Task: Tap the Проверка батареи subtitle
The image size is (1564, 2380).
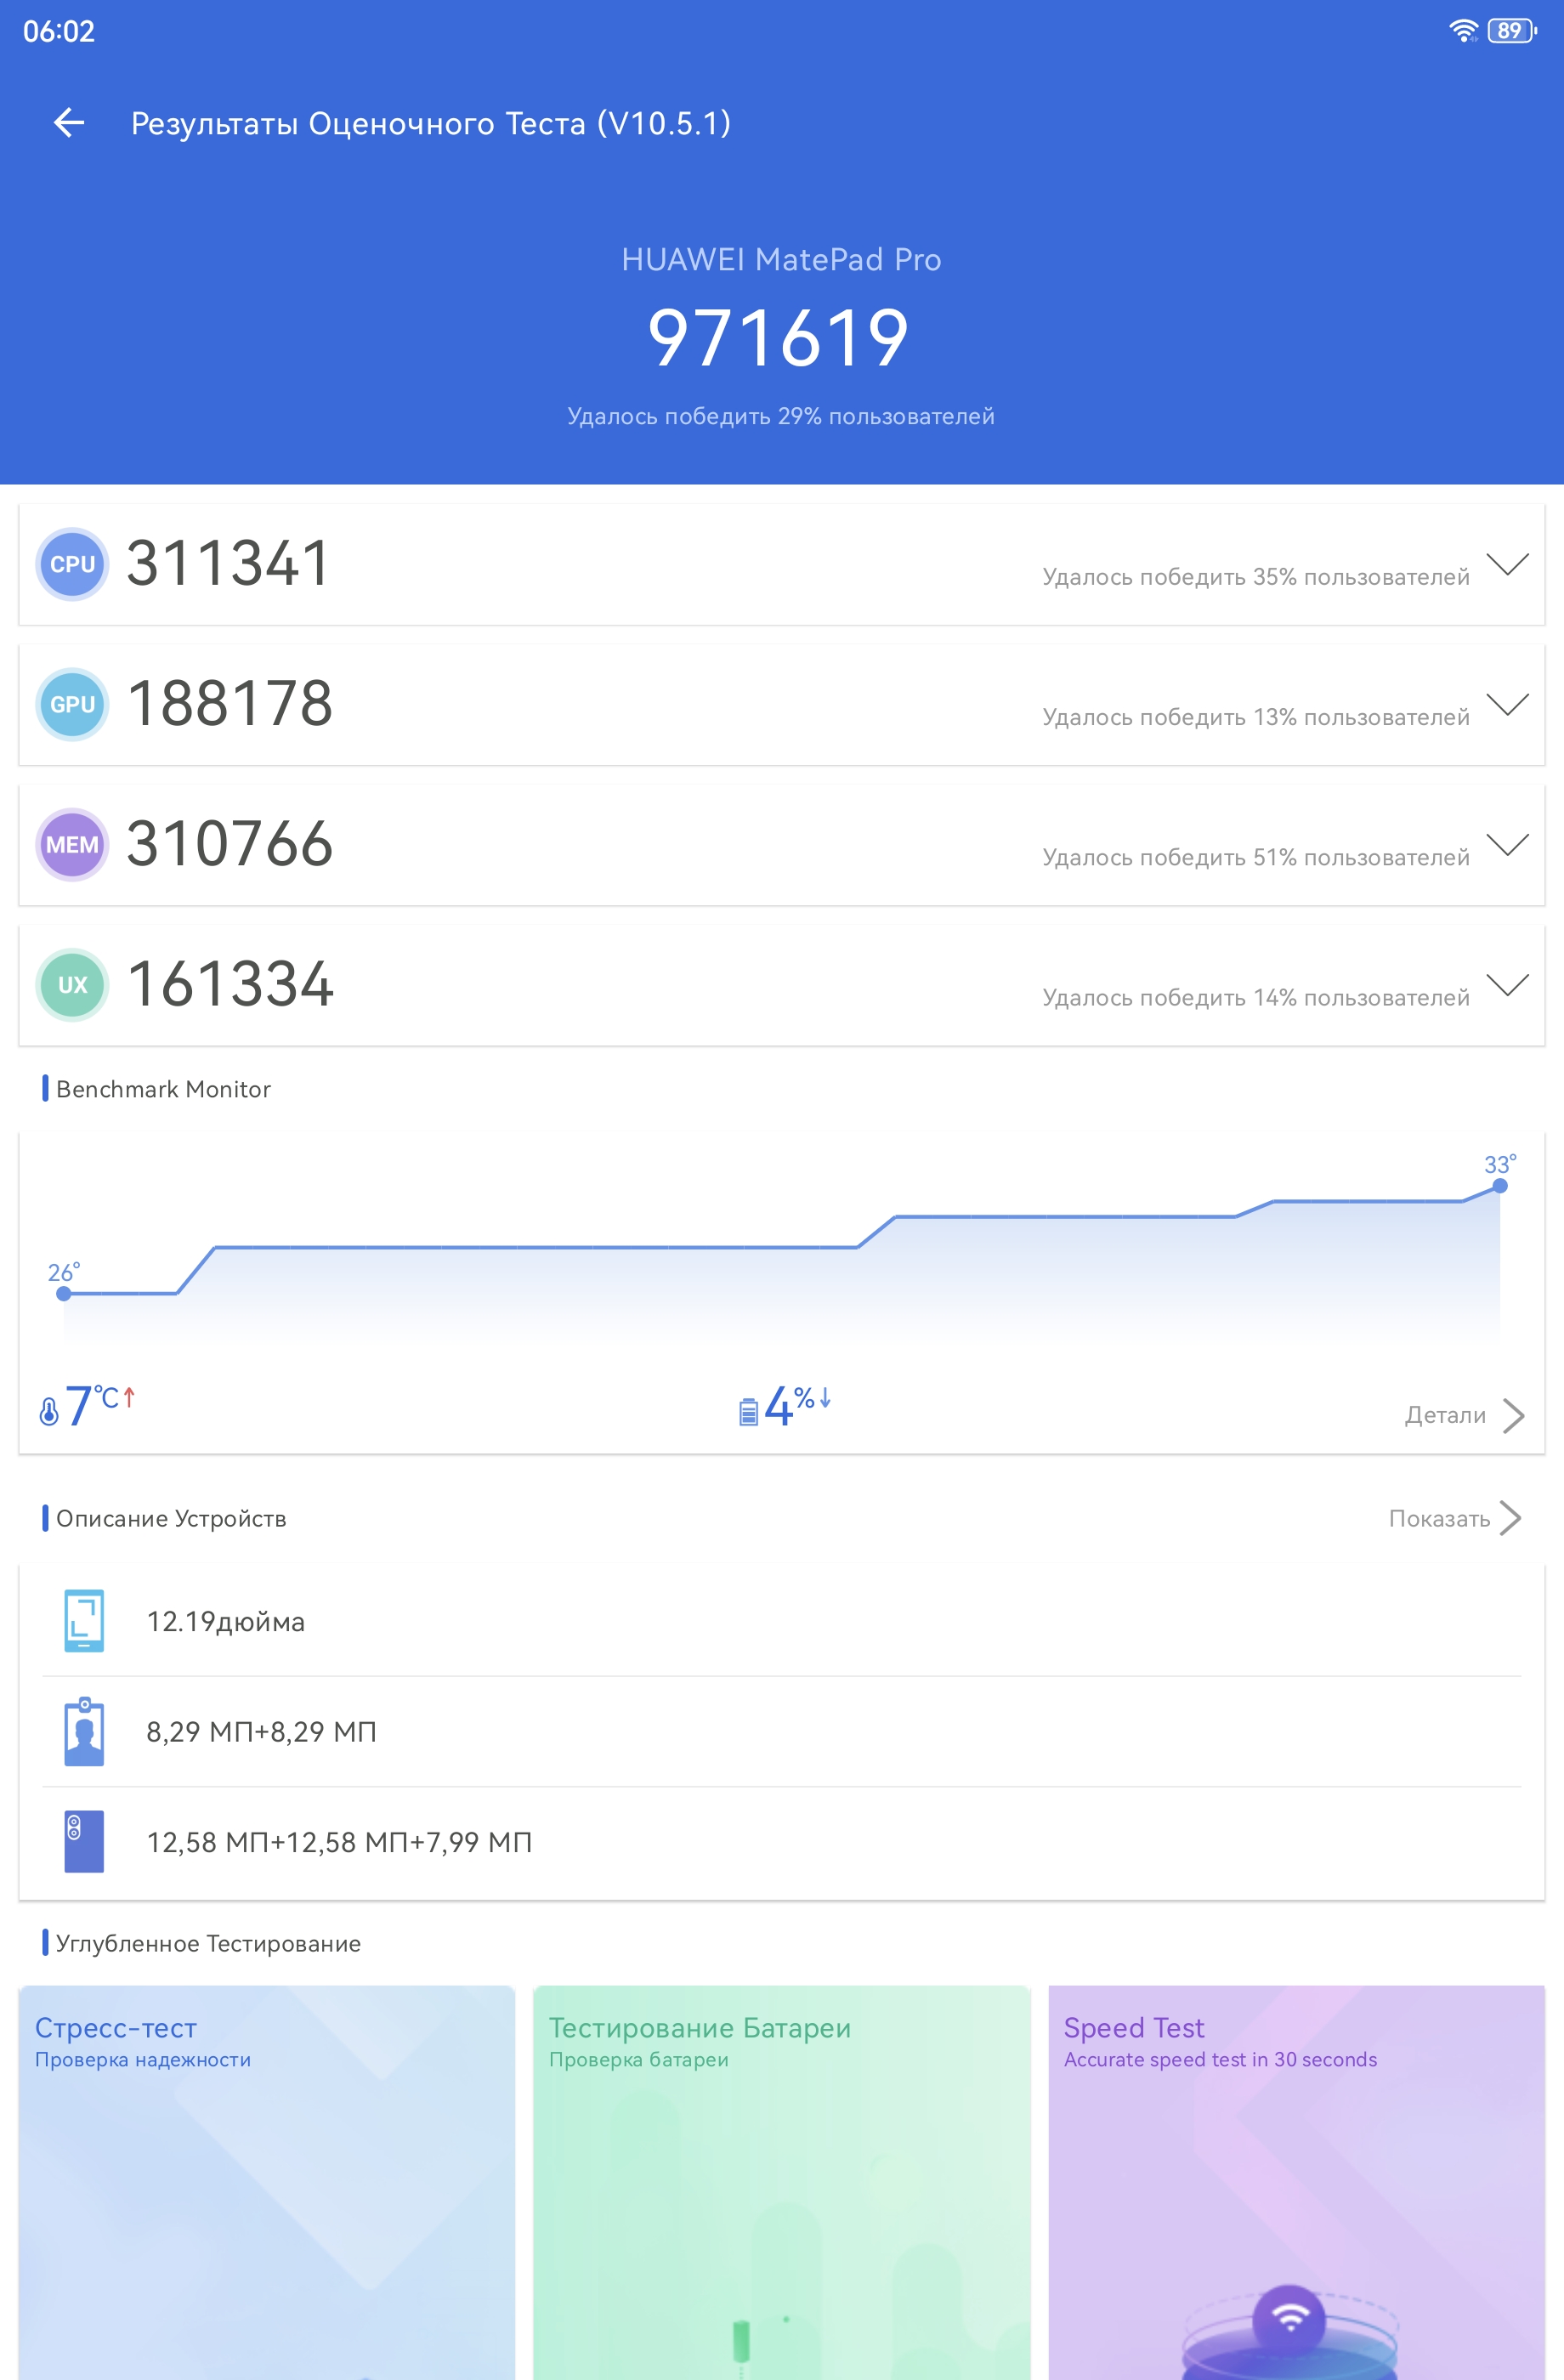Action: [x=639, y=2060]
